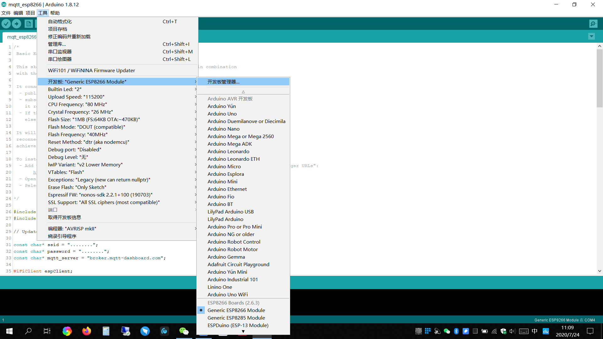Choose the Arduino Uno board

click(x=222, y=114)
